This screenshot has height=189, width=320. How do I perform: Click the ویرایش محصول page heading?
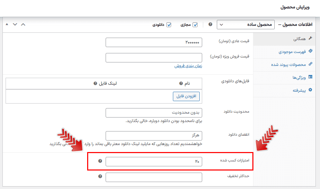(295, 7)
